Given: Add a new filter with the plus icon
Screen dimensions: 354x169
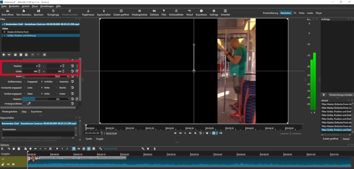Looking at the screenshot, I should point(4,55).
